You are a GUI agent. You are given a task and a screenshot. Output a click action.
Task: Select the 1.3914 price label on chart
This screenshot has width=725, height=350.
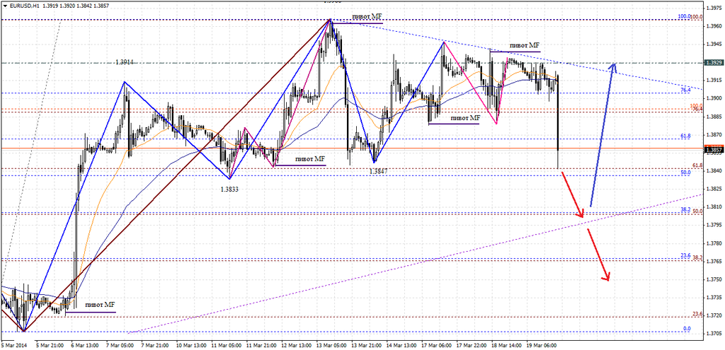click(x=125, y=63)
